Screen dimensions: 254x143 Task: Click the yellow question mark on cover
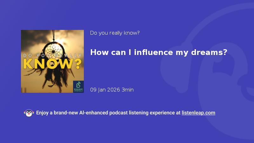[x=78, y=64]
